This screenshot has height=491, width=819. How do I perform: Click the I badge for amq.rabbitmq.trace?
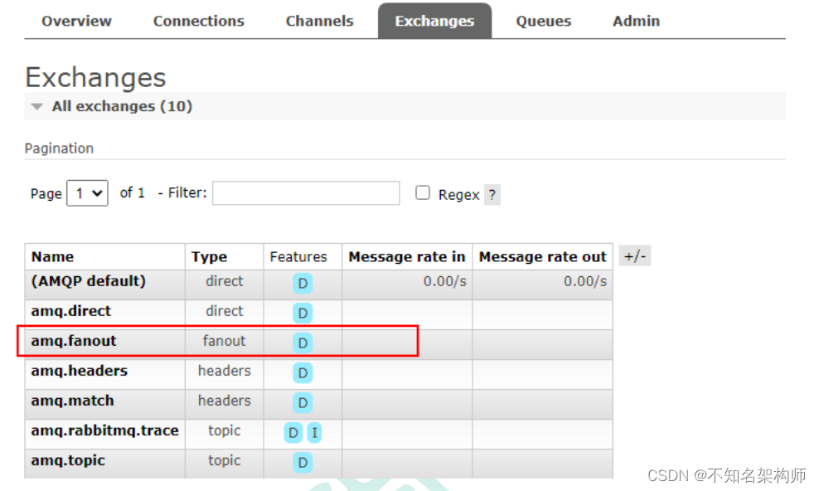point(314,432)
